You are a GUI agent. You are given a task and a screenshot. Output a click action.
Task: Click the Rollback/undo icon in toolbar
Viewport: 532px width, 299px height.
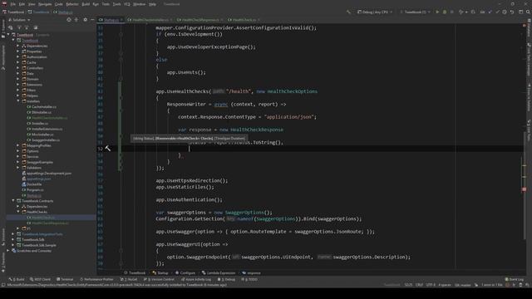(x=512, y=12)
